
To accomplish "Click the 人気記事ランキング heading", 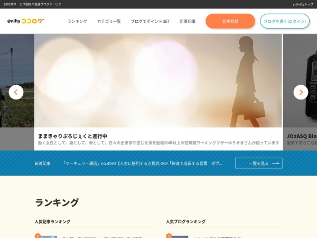I will (52, 222).
